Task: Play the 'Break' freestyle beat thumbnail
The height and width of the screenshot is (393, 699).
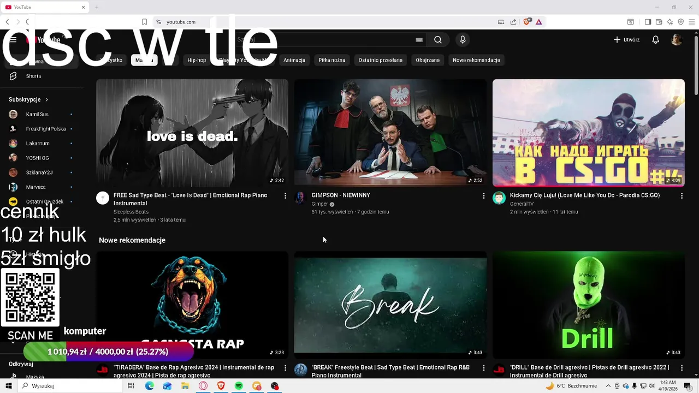Action: click(x=390, y=305)
